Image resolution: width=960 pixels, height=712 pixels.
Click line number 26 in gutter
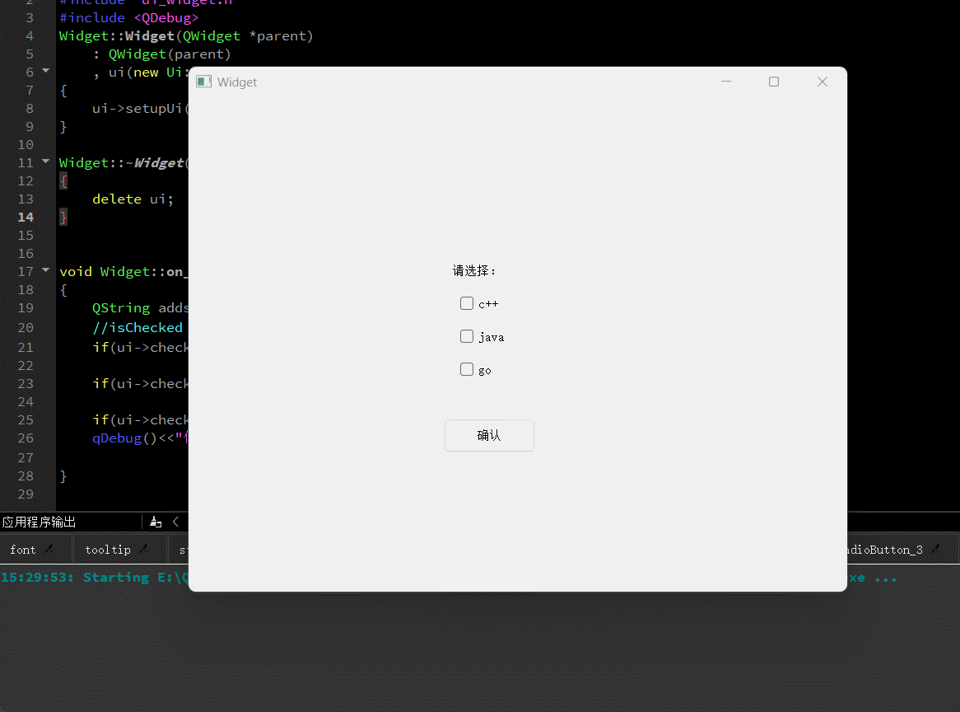pos(26,438)
